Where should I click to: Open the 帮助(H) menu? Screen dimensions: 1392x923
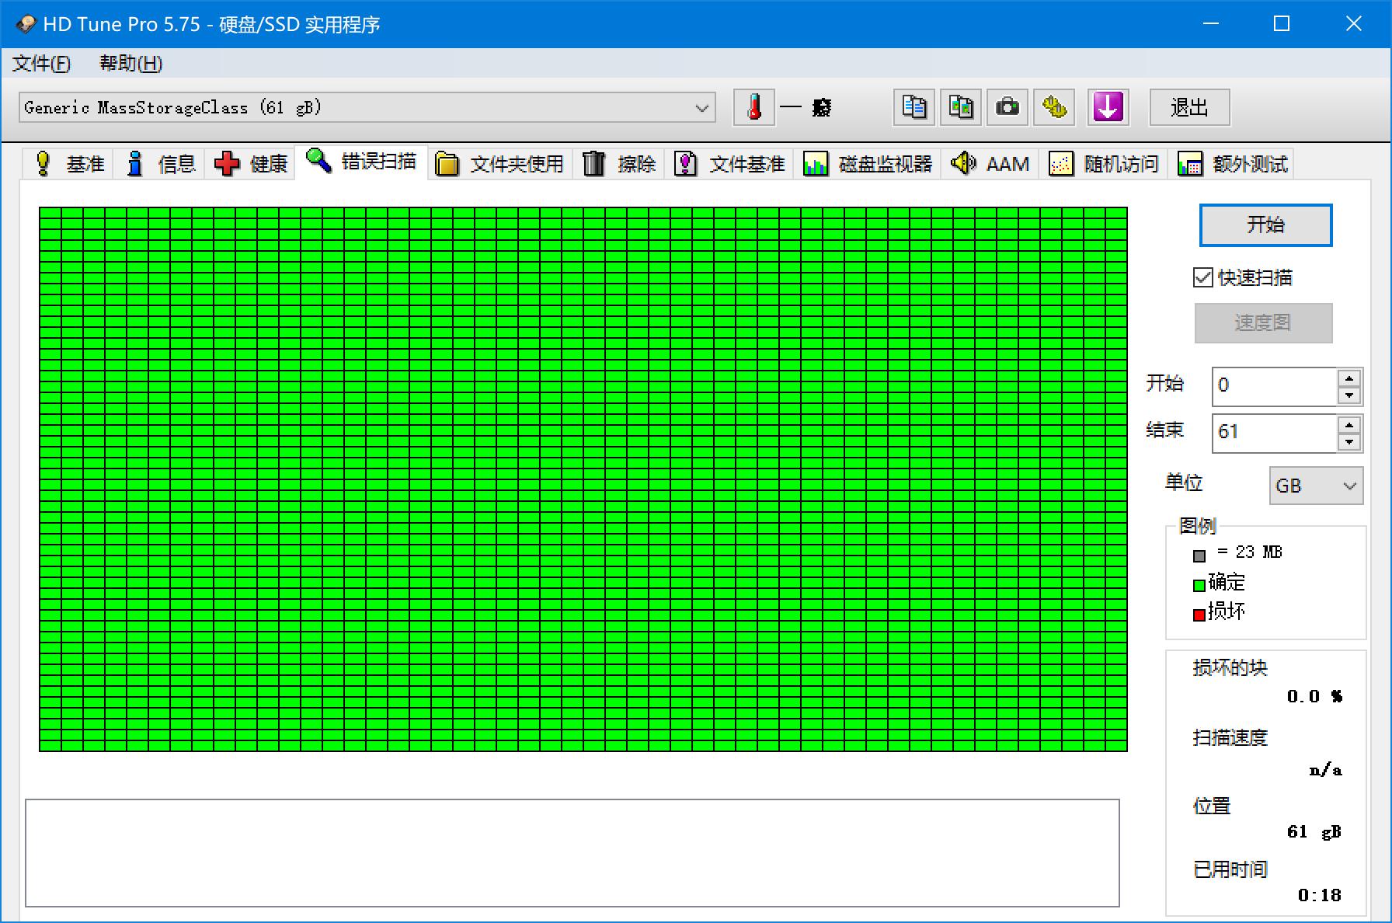pyautogui.click(x=130, y=64)
